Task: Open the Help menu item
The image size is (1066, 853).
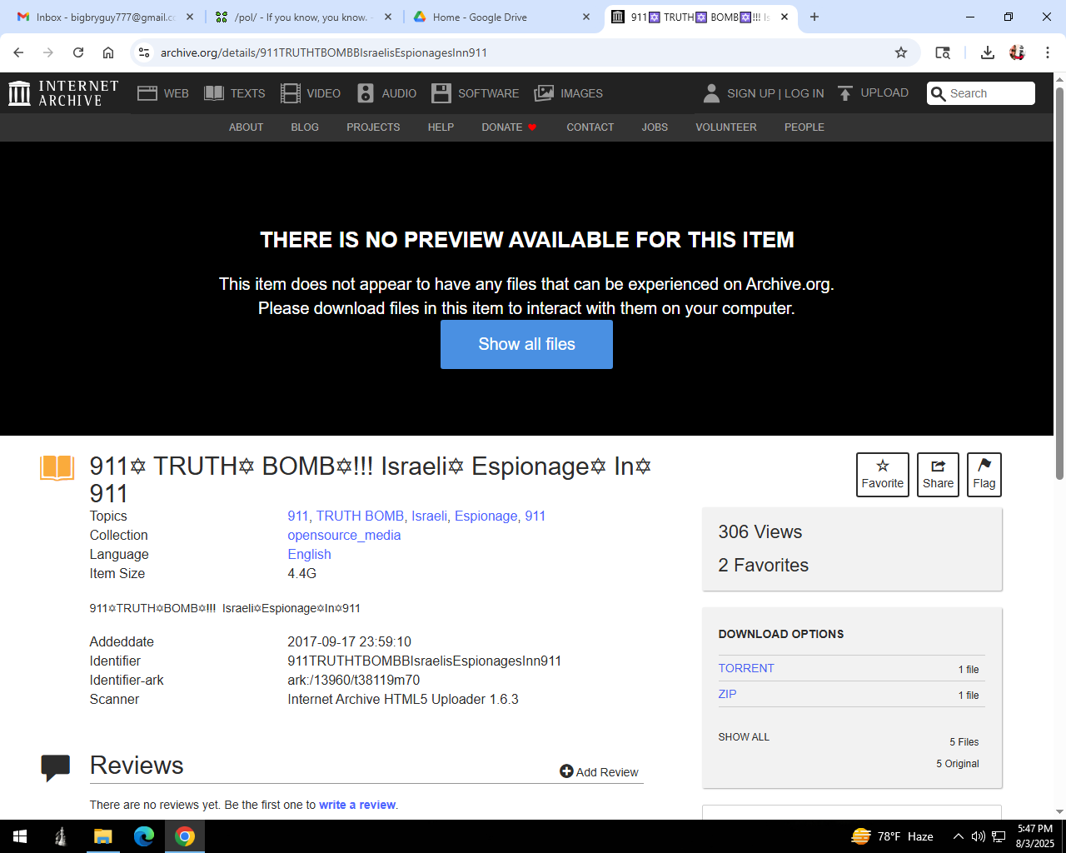Action: (441, 127)
